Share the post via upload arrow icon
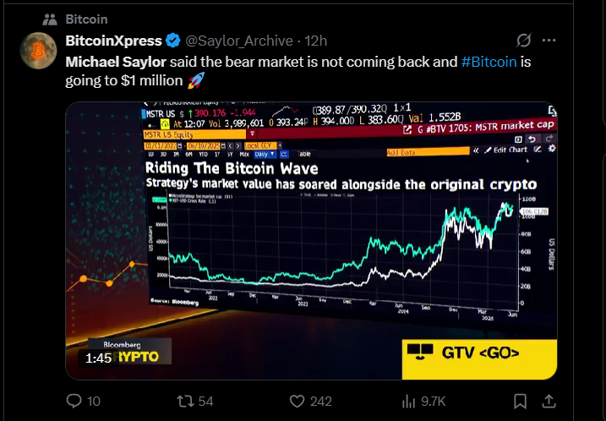Viewport: 606px width, 421px height. pyautogui.click(x=549, y=402)
